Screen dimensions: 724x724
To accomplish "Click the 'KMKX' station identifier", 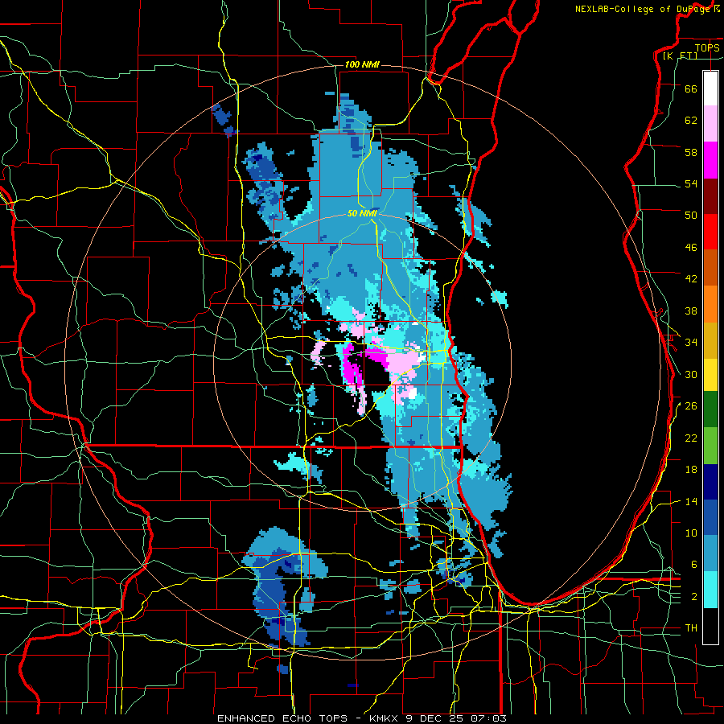I will [x=385, y=718].
